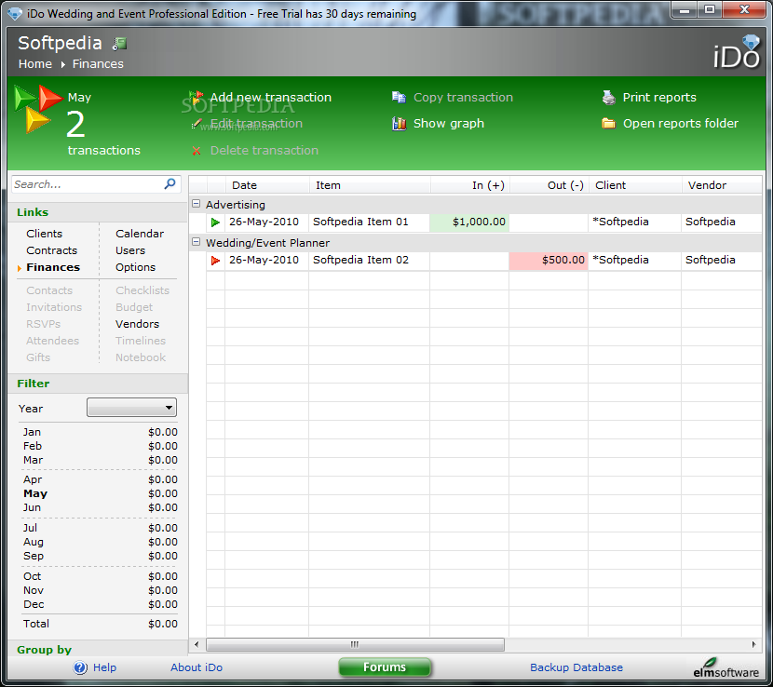The image size is (773, 687).
Task: Filter by Dec month row
Action: pos(100,604)
